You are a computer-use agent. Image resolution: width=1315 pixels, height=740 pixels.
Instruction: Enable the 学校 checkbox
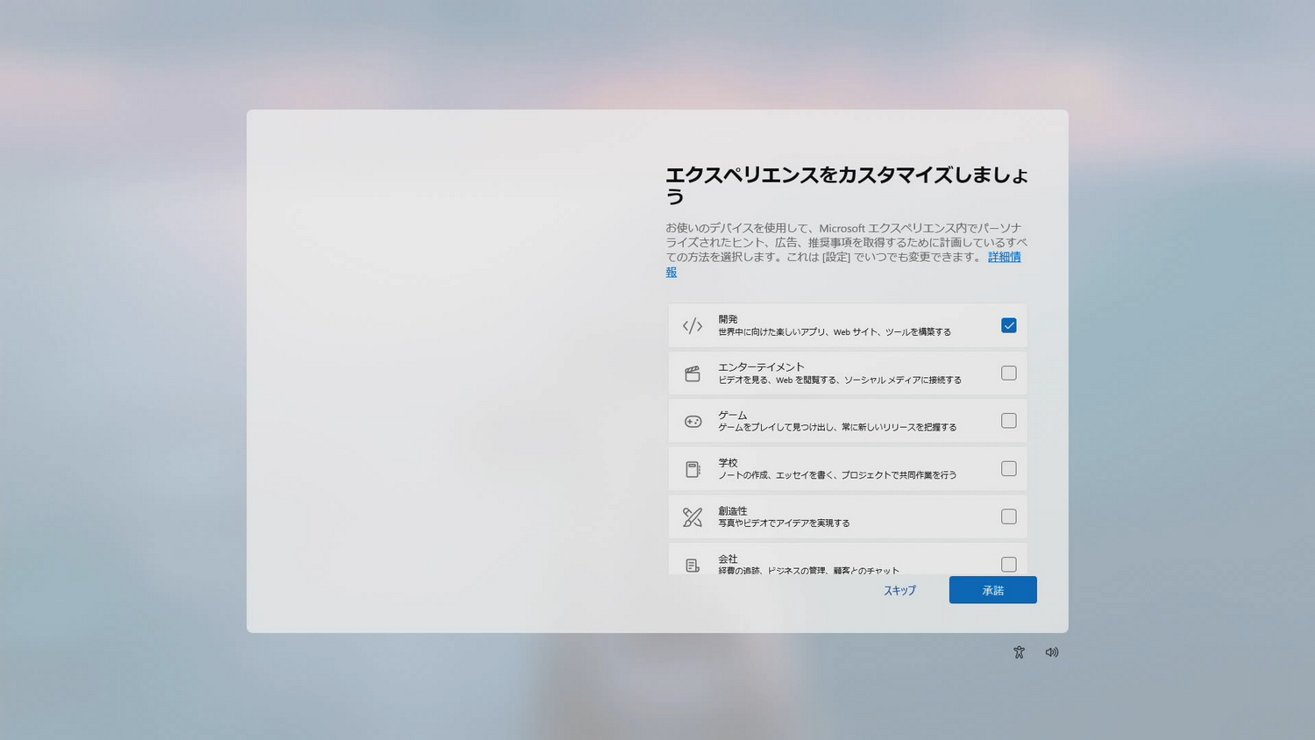[x=1008, y=468]
